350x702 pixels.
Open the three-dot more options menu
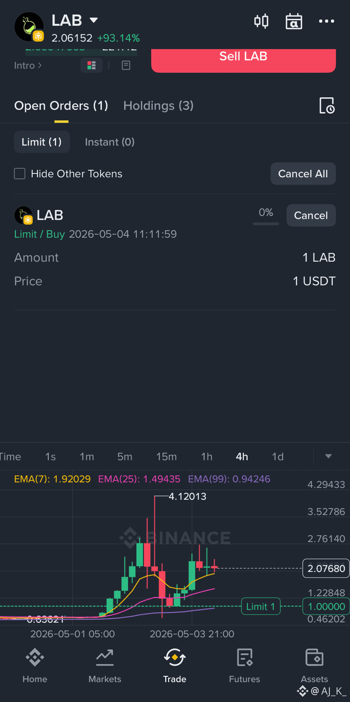(326, 21)
